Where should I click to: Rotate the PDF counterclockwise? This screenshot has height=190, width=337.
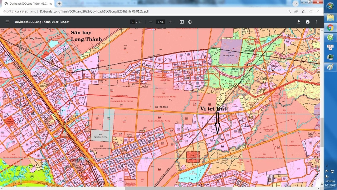(x=189, y=22)
